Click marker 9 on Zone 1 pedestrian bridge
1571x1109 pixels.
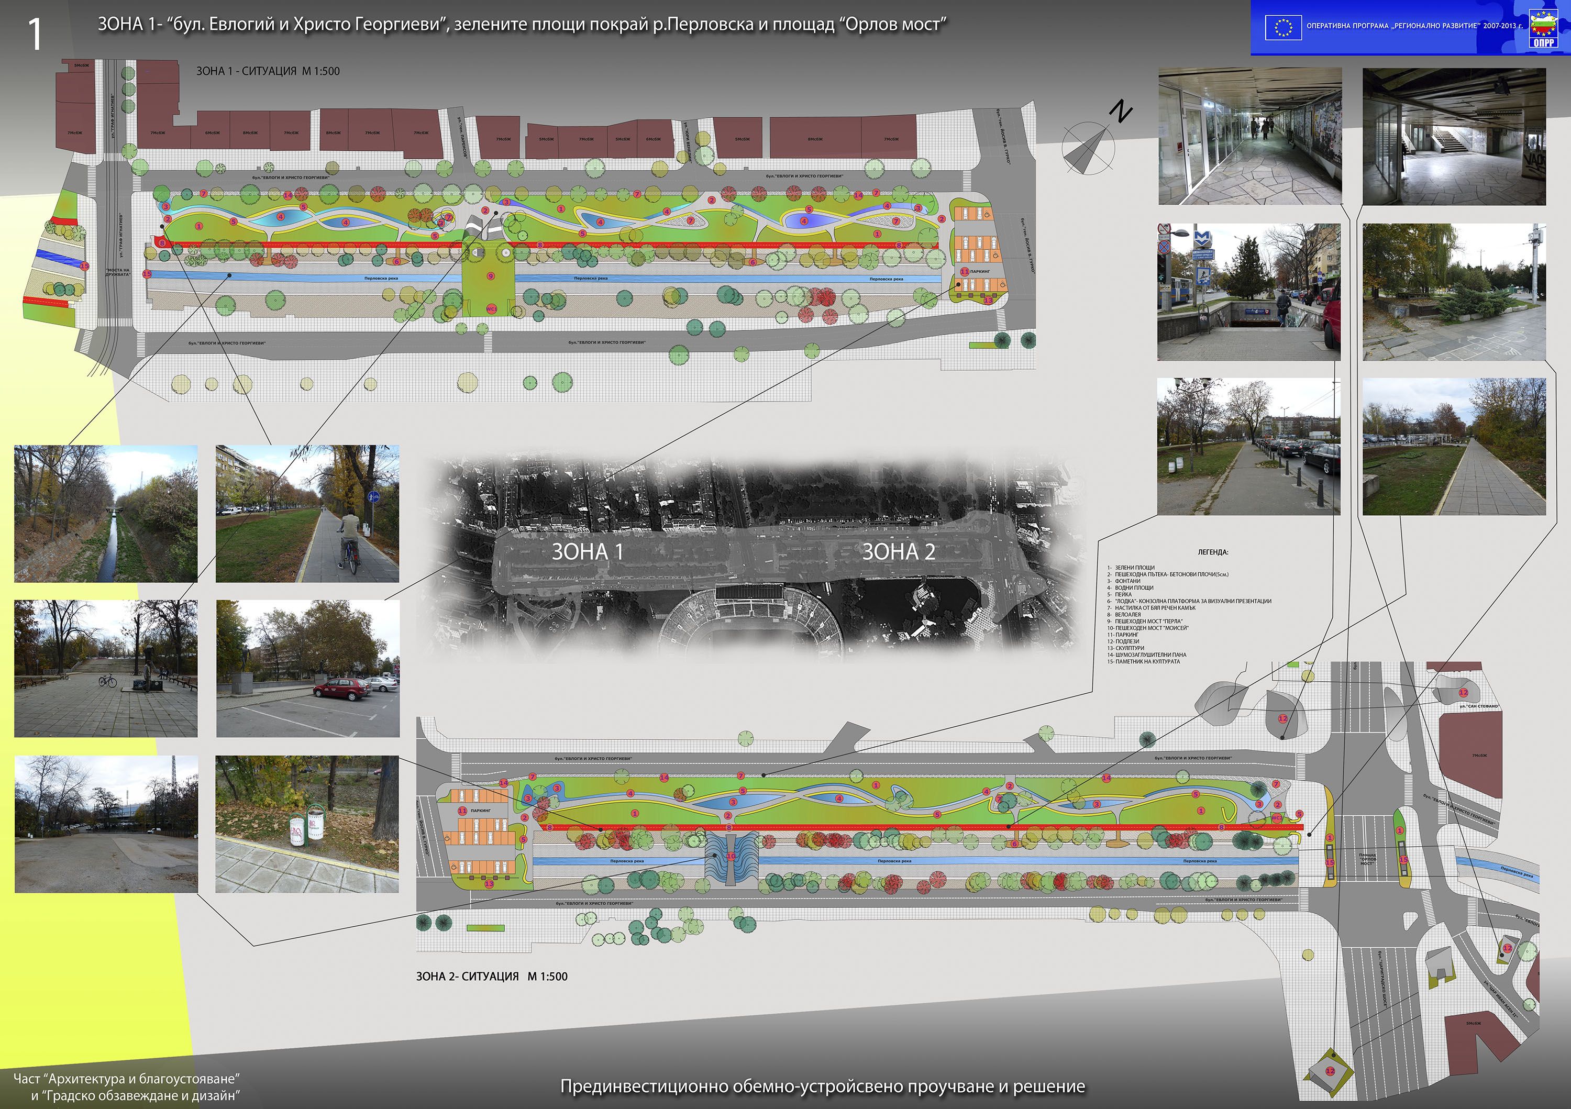tap(490, 276)
